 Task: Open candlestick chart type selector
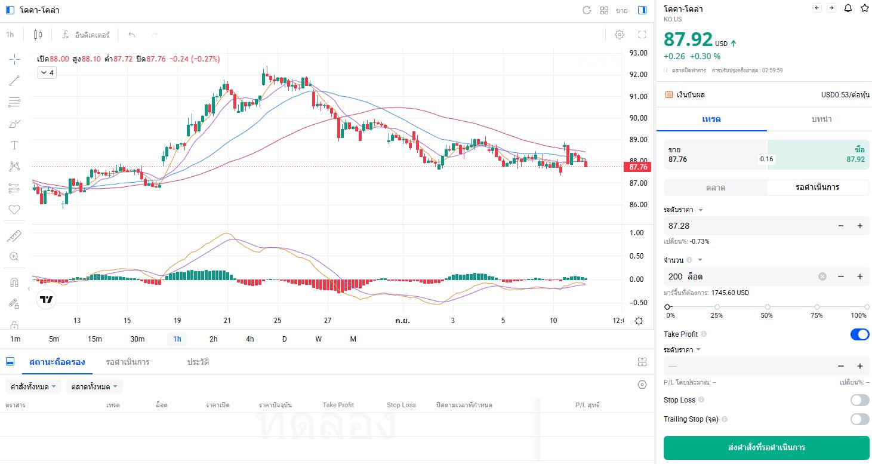pyautogui.click(x=38, y=35)
